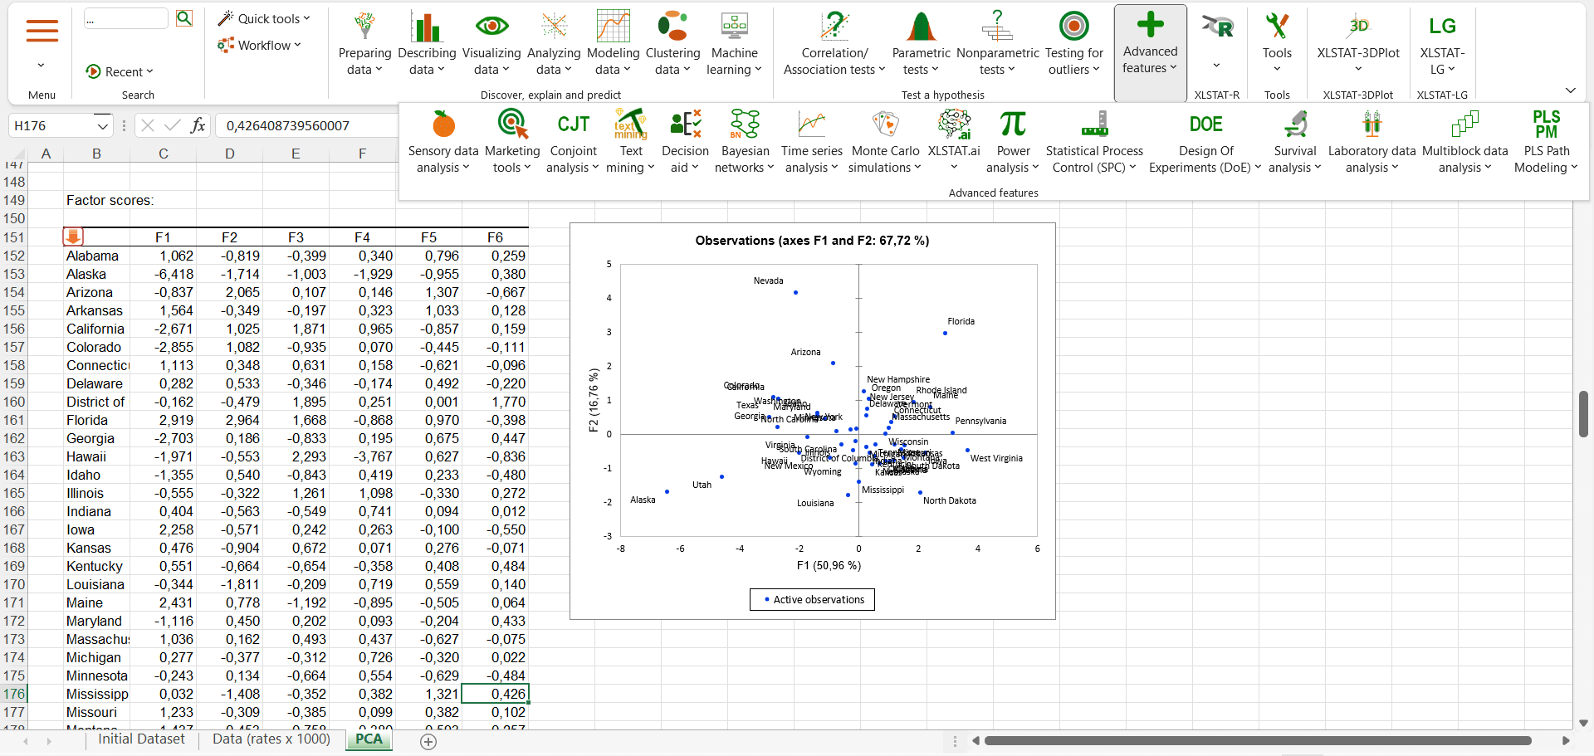Open Survival analysis menu
Image resolution: width=1594 pixels, height=756 pixels.
1295,142
